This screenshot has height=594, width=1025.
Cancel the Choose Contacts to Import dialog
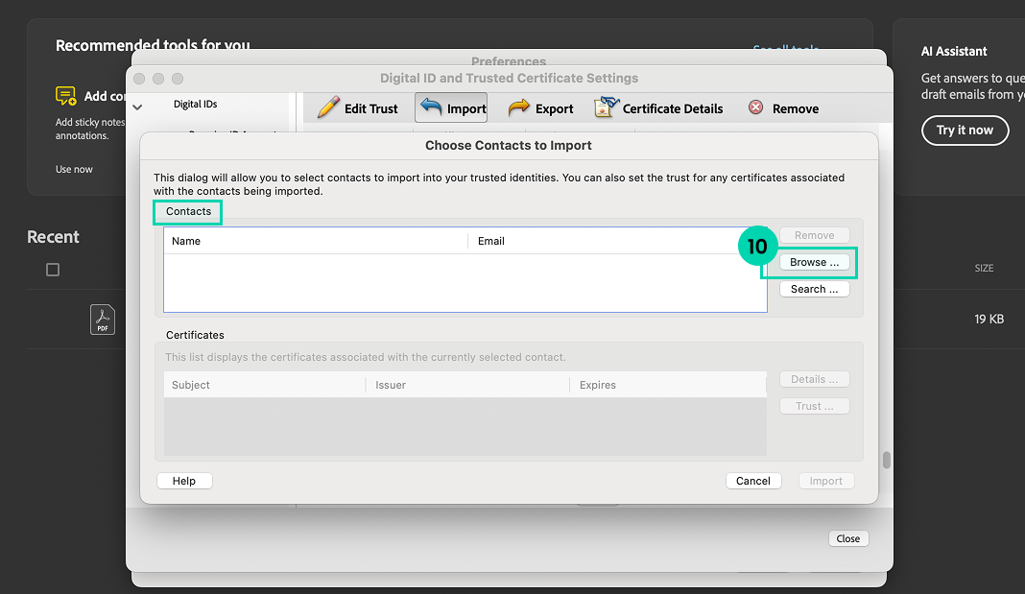[753, 481]
